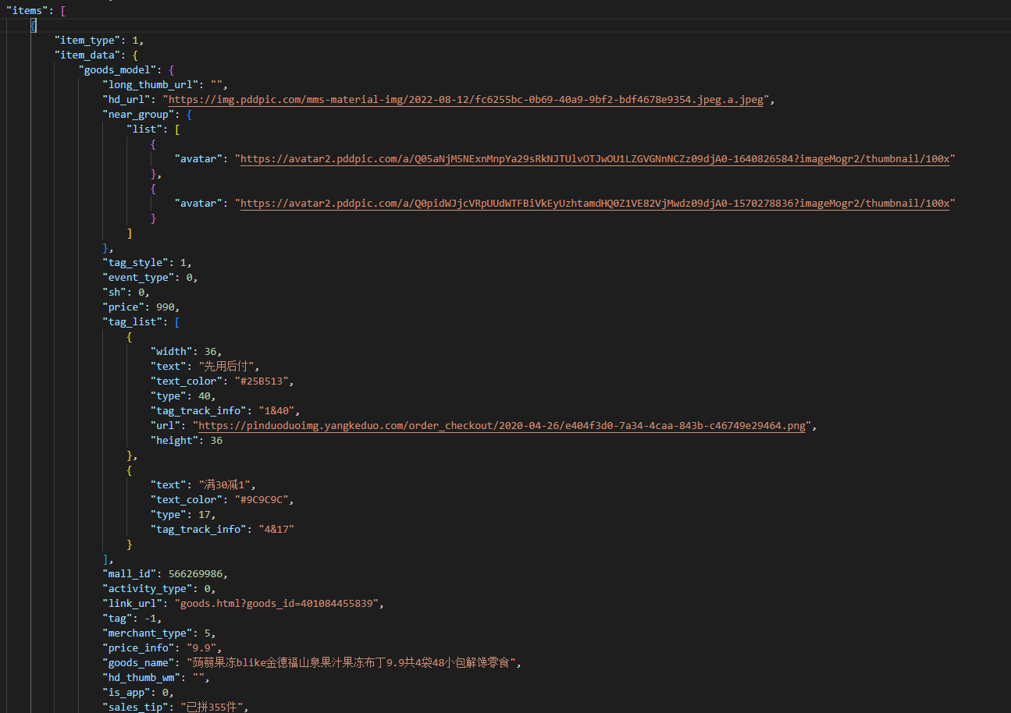Open the second avatar URL ending 1570278836
The image size is (1011, 713).
pyautogui.click(x=595, y=204)
